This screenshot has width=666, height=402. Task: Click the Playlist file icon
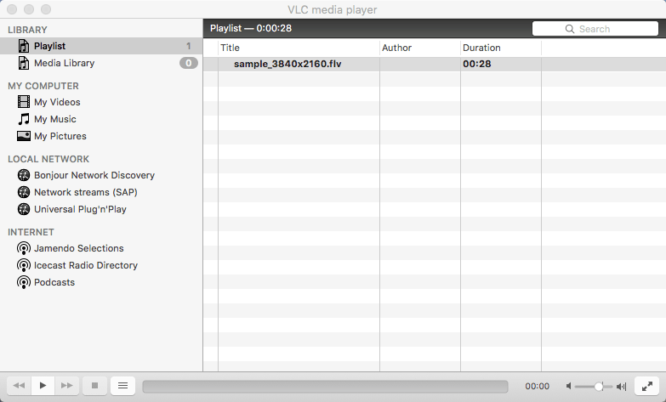(24, 46)
